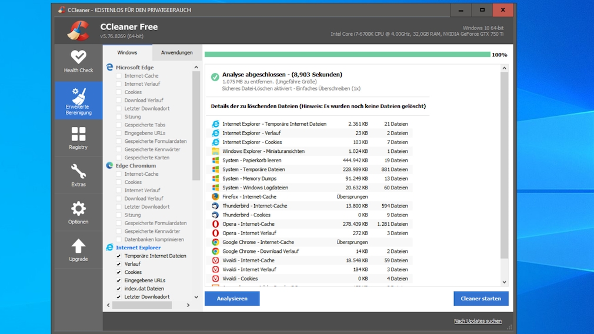Click Opera icon beside Internet-Cache result
594x334 pixels.
click(215, 224)
